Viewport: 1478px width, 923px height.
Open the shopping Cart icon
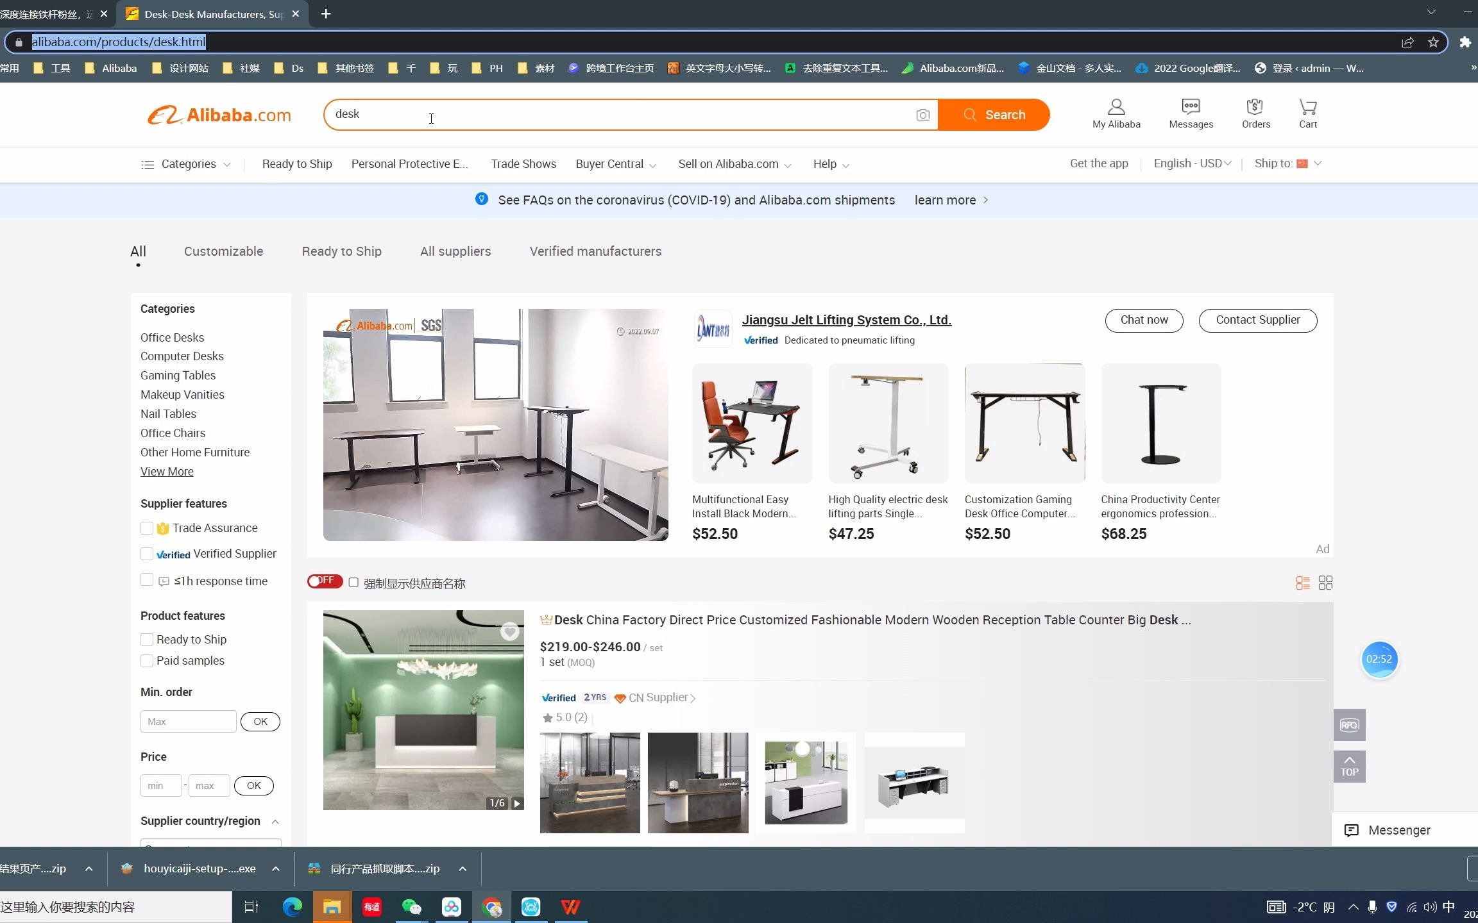(1307, 114)
